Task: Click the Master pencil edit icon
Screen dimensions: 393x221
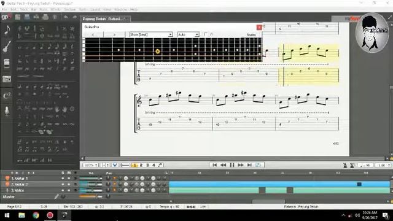Action: click(x=56, y=196)
